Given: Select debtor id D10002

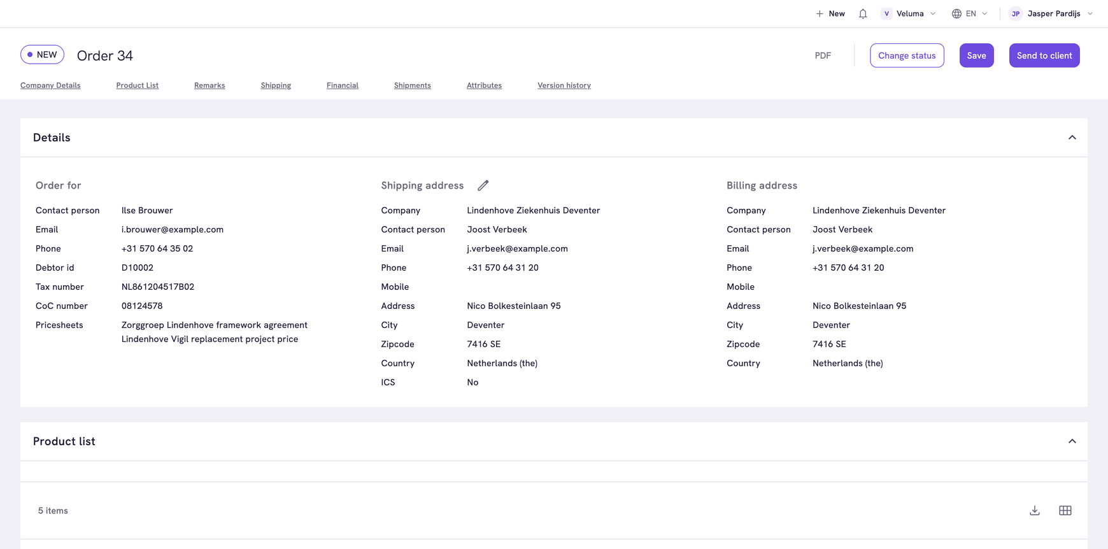Looking at the screenshot, I should 138,267.
